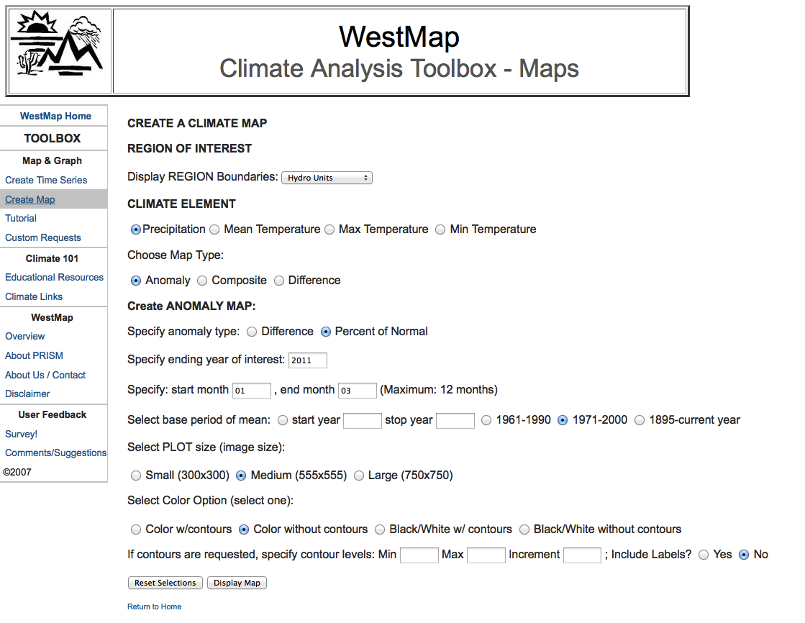Image resolution: width=805 pixels, height=623 pixels.
Task: Choose Min Temperature climate element
Action: tap(440, 229)
